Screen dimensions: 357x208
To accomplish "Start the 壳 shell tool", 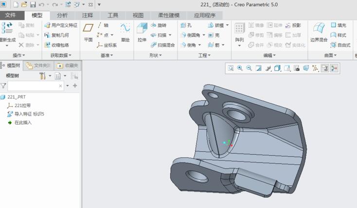I will pos(214,35).
